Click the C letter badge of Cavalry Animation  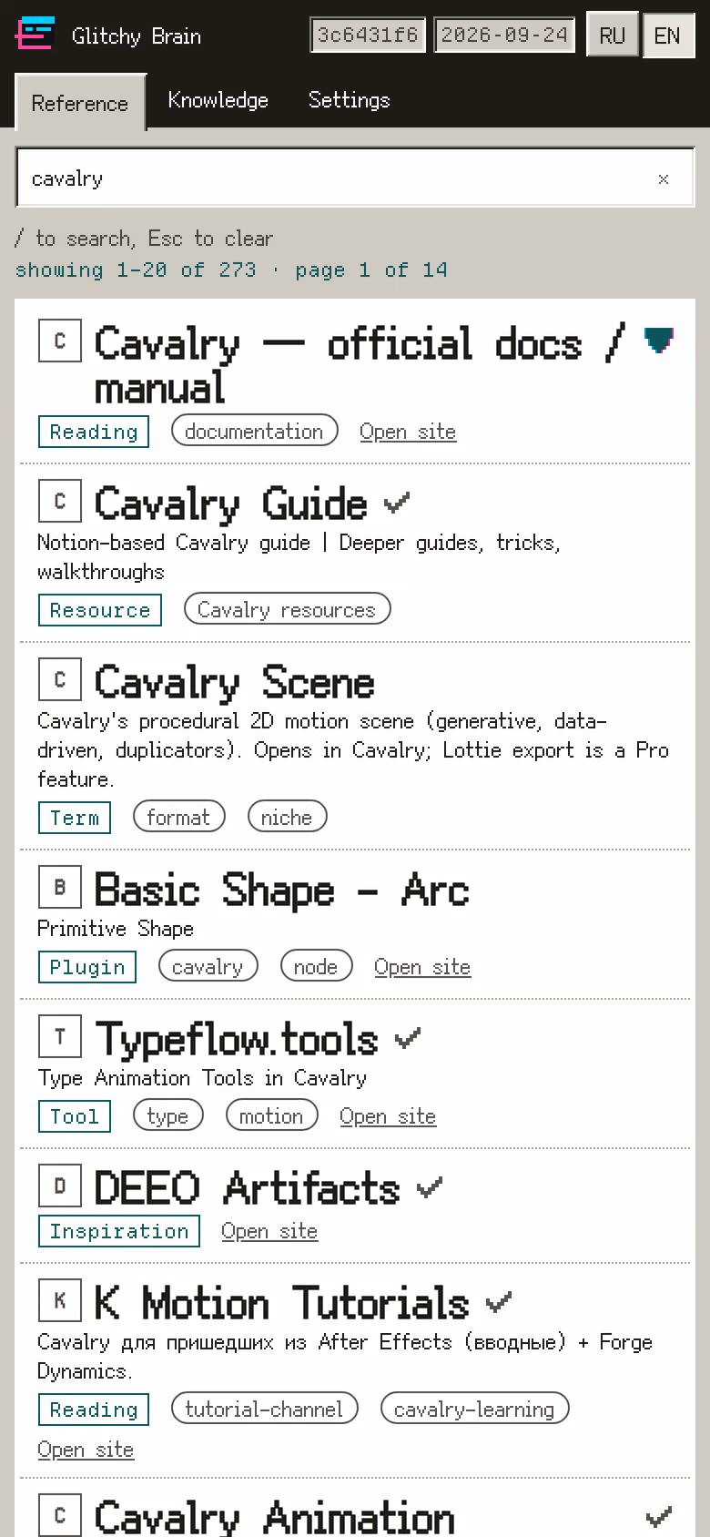click(x=60, y=1515)
